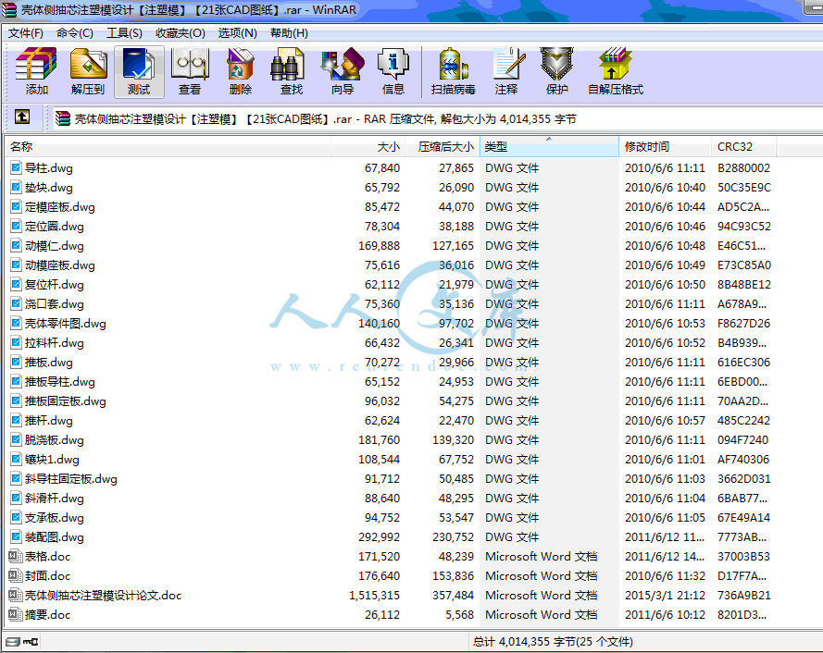Click the drive icon in status bar
The image size is (823, 653).
click(14, 642)
